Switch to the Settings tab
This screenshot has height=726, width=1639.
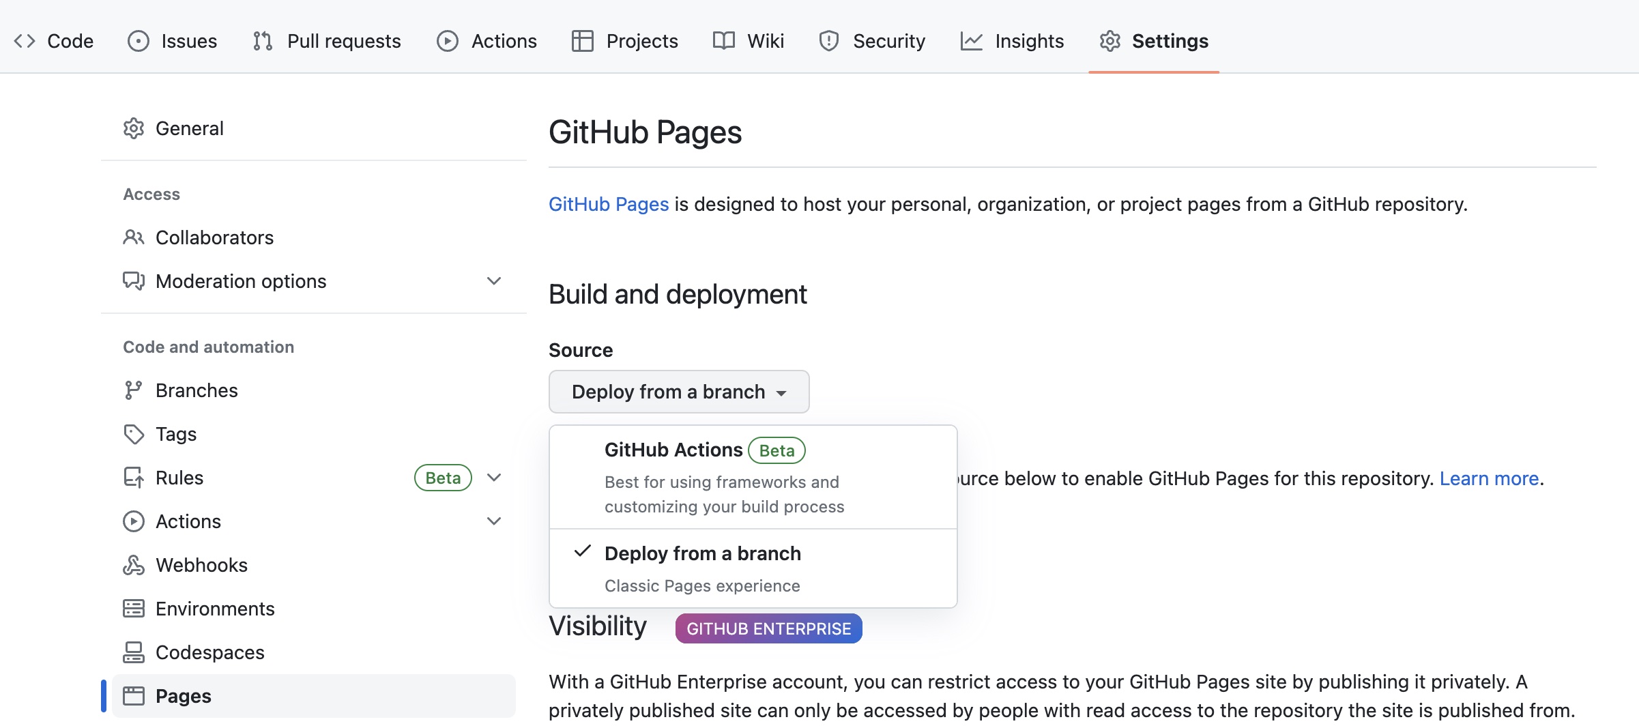click(1170, 40)
